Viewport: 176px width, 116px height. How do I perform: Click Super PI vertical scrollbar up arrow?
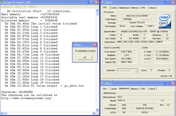[97, 10]
